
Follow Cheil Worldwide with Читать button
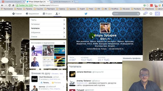click(x=45, y=83)
